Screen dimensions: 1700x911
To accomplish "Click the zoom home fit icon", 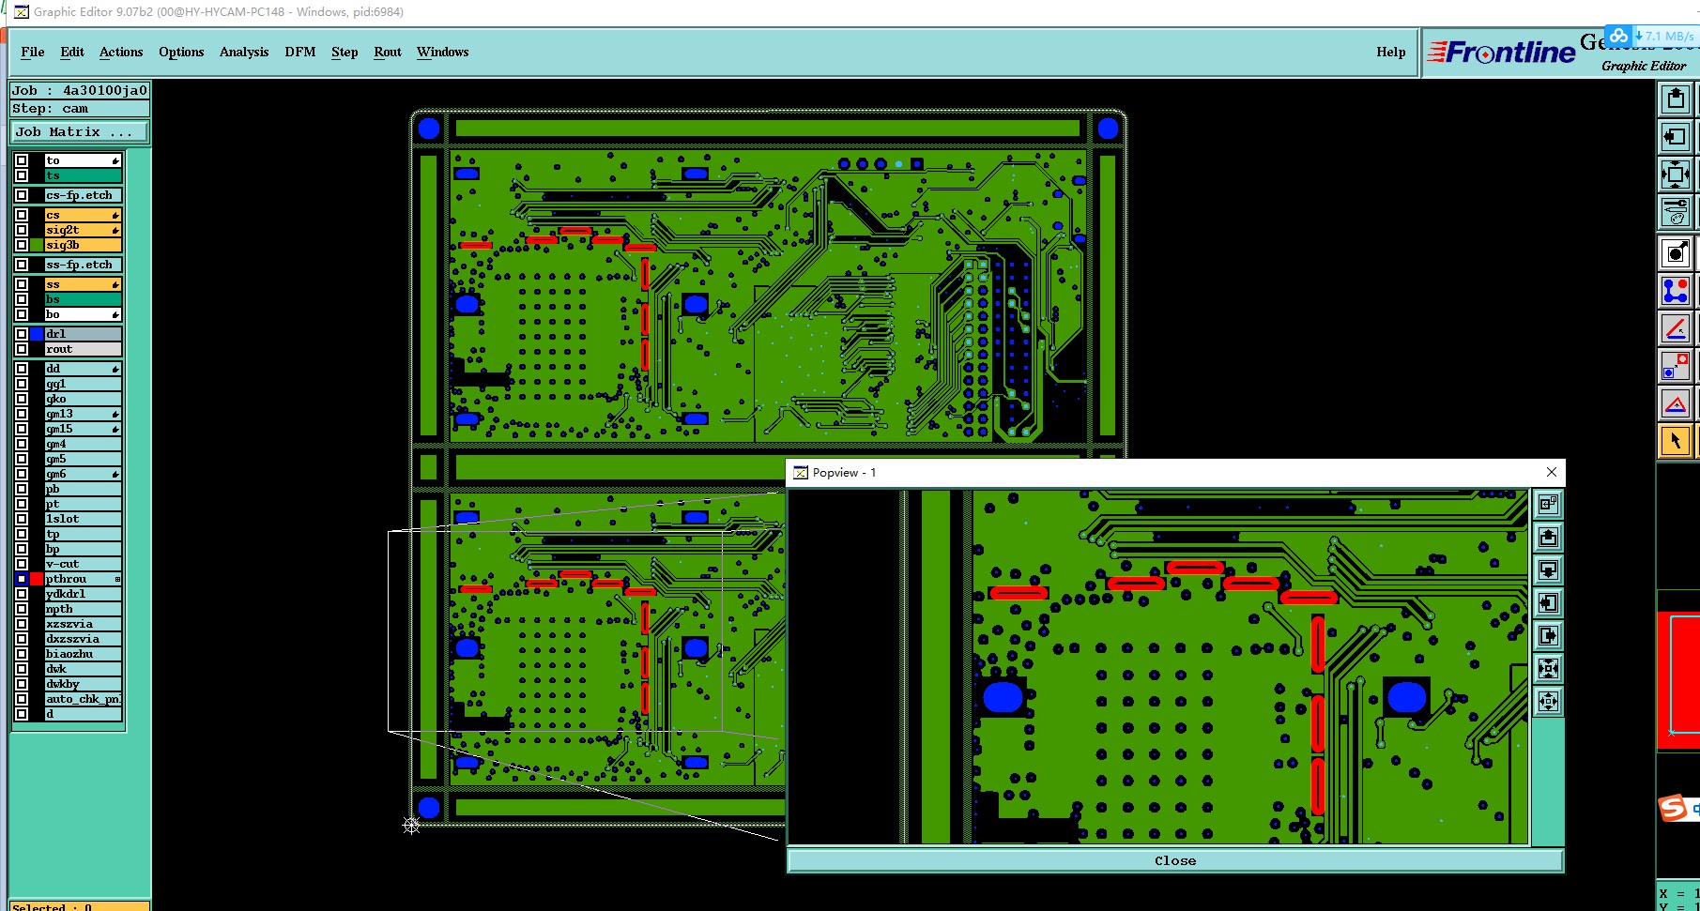I will (1676, 175).
